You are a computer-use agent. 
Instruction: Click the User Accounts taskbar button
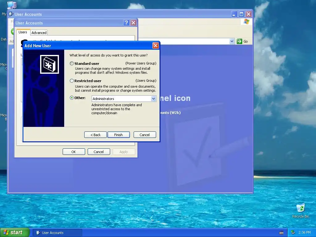click(x=57, y=233)
